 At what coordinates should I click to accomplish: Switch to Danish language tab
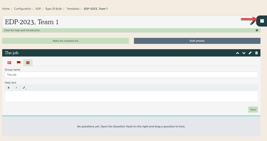click(x=9, y=63)
